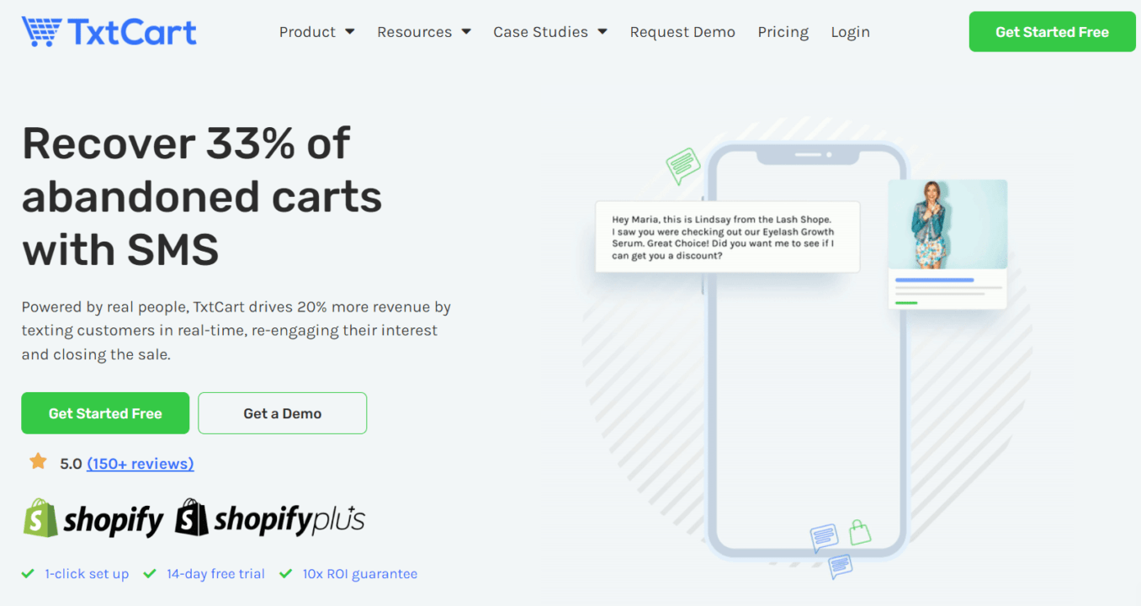Expand the Case Studies dropdown
1141x606 pixels.
549,32
